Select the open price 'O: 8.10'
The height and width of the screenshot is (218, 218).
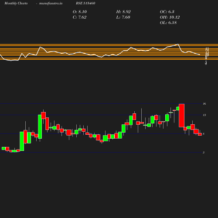pos(80,12)
